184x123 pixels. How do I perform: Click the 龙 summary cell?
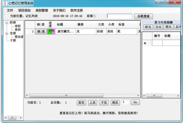pos(86,31)
